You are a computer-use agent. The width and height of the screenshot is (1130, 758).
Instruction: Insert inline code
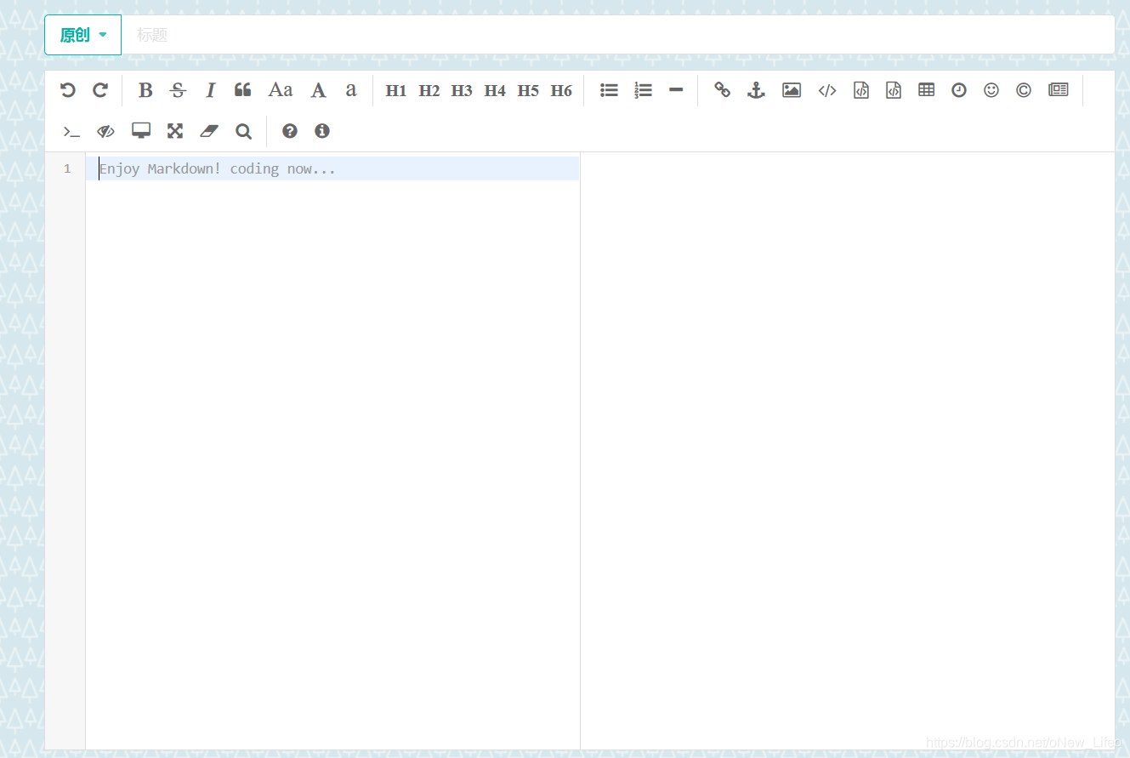[827, 90]
